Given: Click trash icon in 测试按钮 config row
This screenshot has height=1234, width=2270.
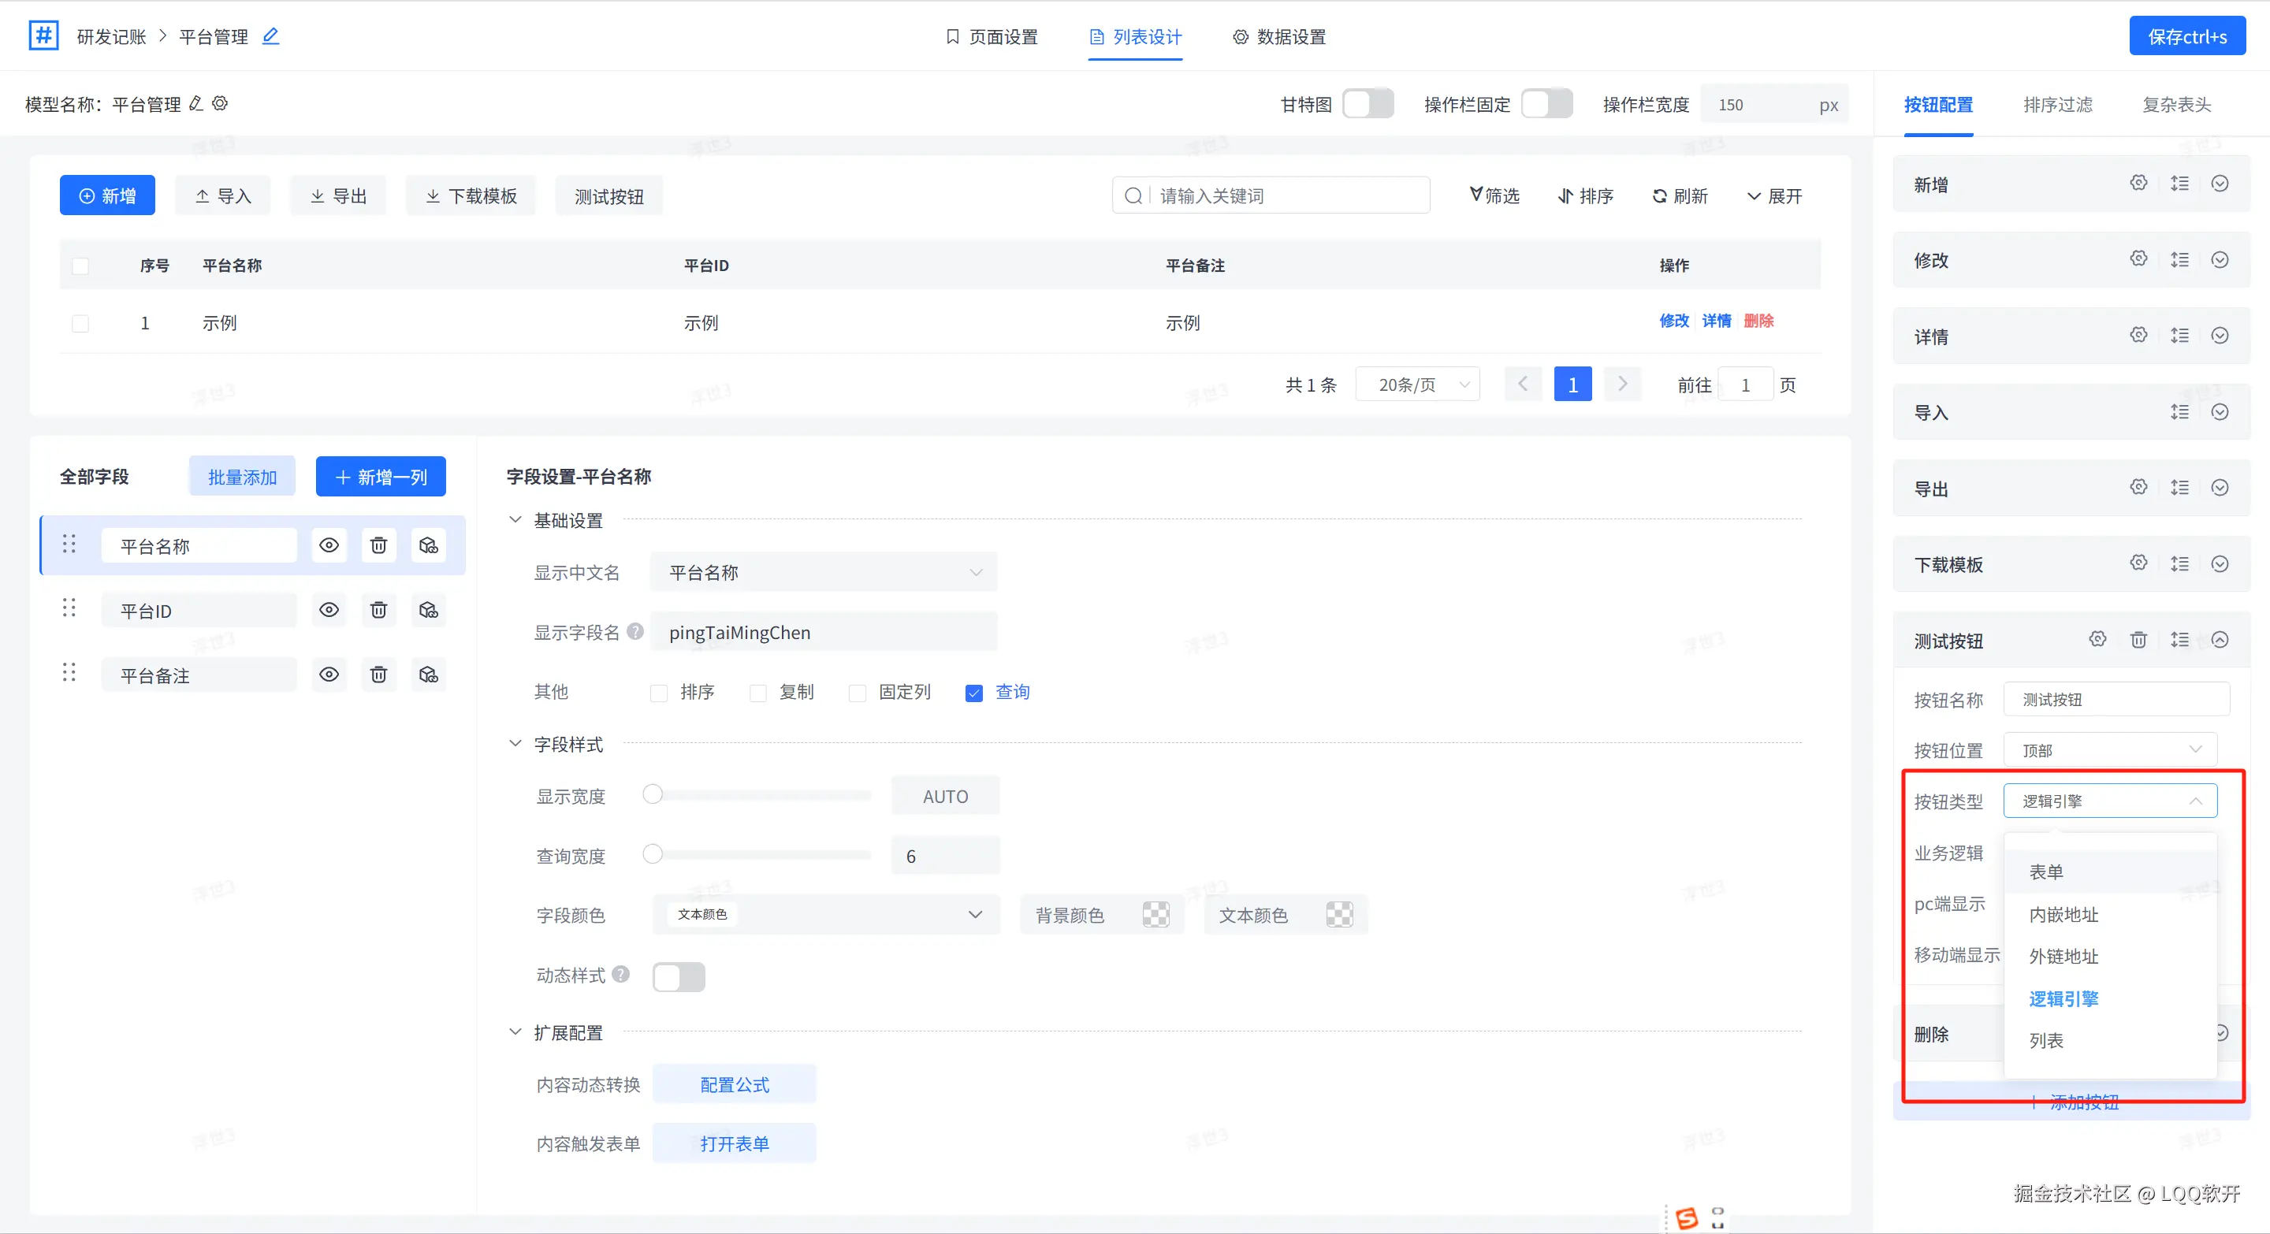Looking at the screenshot, I should click(x=2138, y=640).
